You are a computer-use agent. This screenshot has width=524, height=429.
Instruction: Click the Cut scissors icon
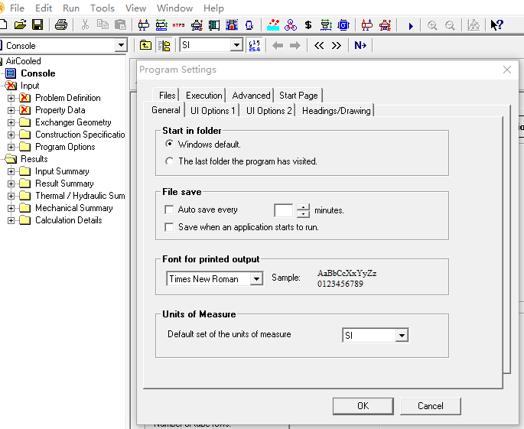pos(85,24)
